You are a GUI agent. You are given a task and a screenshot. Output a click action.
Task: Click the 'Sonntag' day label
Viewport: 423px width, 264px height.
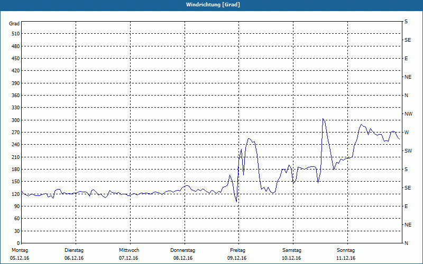346,250
